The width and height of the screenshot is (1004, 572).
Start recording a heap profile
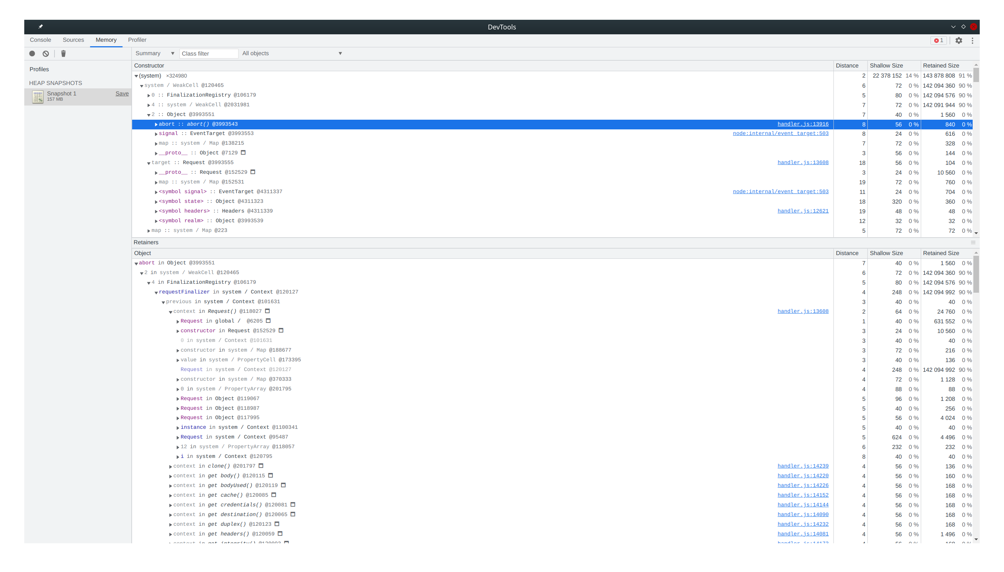(x=32, y=53)
